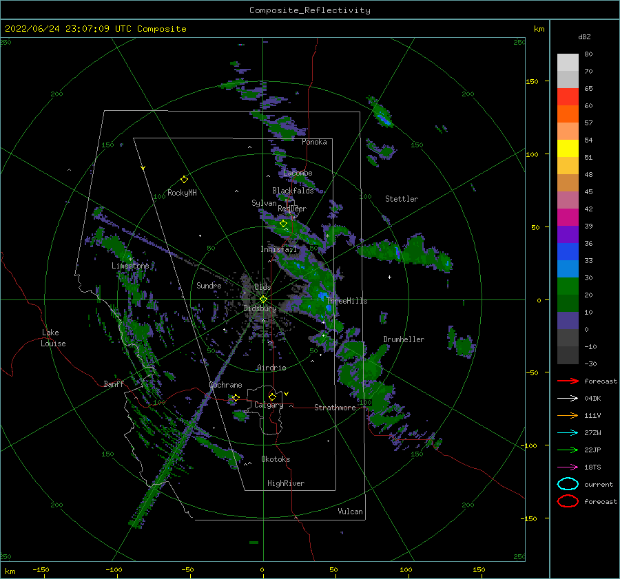Screen dimensions: 620x579
Task: Click the Sundre city label
Action: [x=209, y=285]
